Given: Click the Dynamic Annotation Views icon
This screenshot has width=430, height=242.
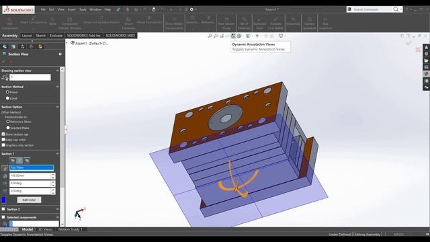Looking at the screenshot, I should point(233,36).
